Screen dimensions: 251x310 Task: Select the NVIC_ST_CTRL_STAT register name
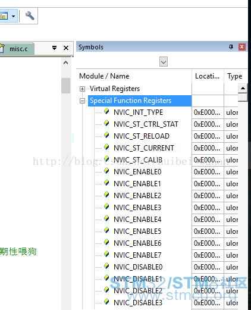click(x=146, y=124)
